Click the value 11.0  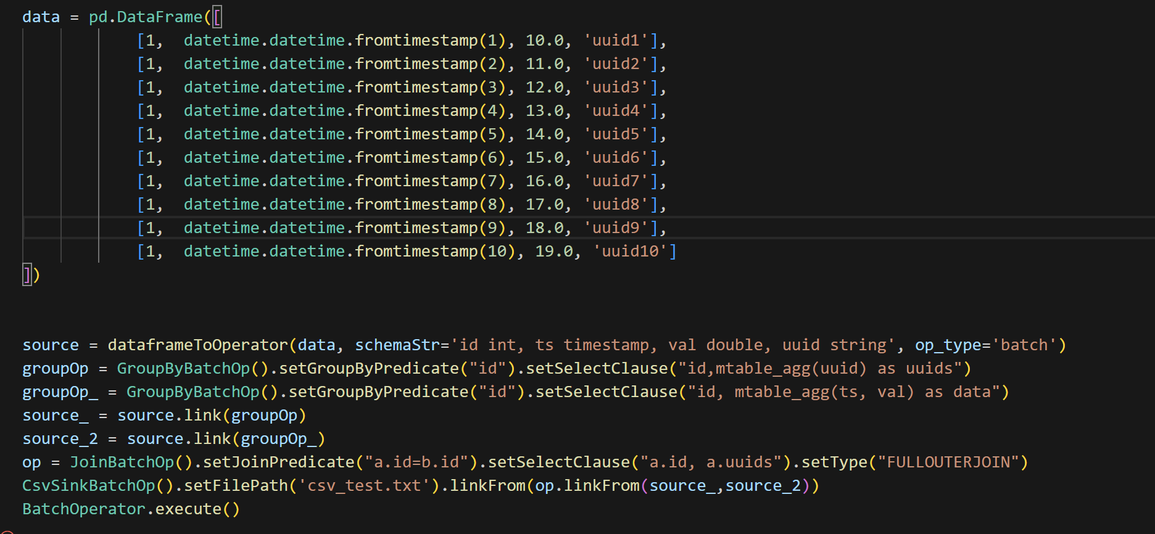545,64
